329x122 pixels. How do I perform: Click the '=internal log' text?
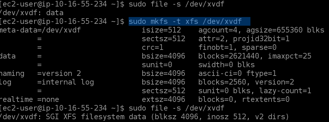(66, 82)
